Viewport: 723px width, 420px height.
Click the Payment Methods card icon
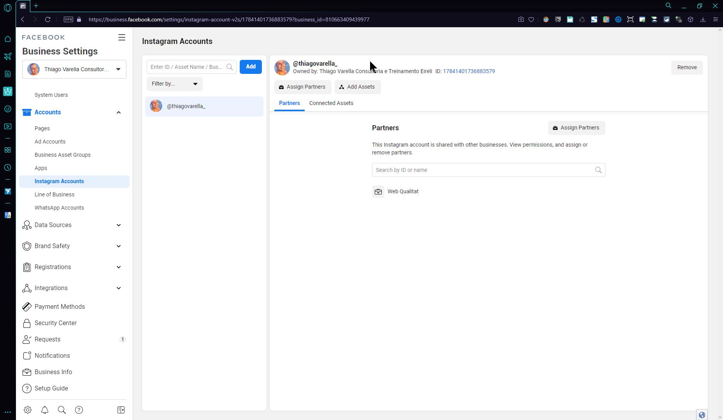(27, 307)
